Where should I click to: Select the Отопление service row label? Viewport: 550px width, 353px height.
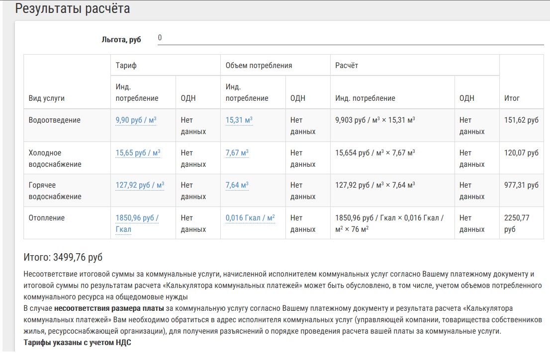click(47, 218)
